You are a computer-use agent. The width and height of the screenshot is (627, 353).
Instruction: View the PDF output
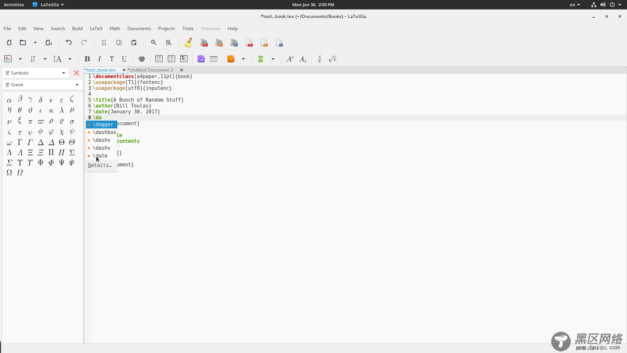point(249,42)
